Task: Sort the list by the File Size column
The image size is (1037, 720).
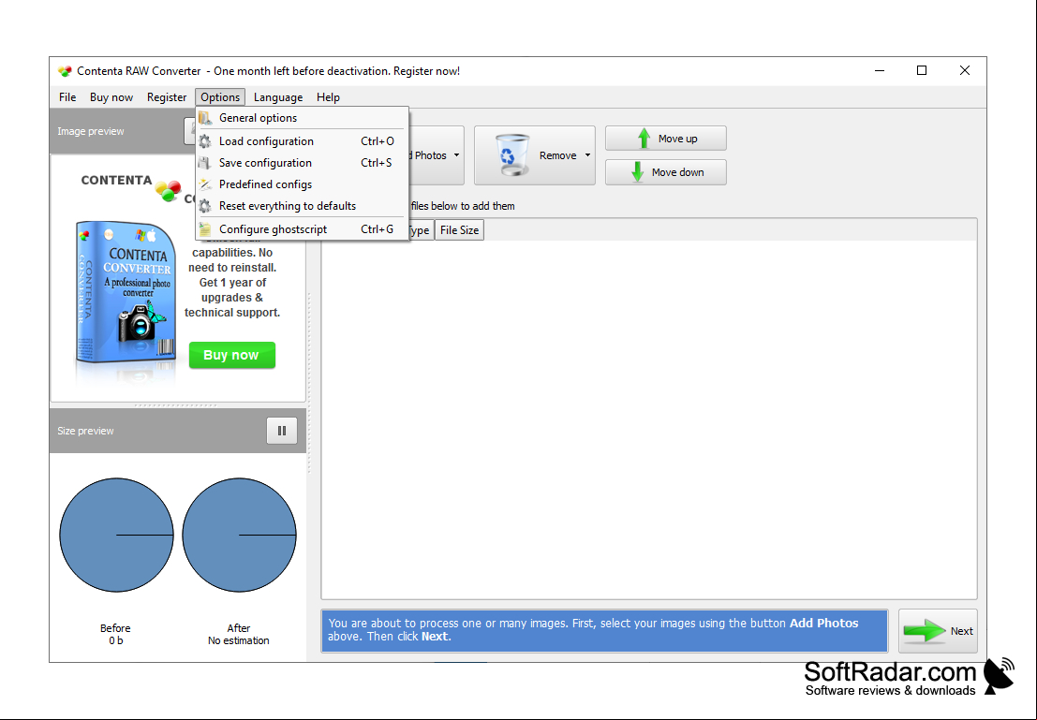Action: (460, 230)
